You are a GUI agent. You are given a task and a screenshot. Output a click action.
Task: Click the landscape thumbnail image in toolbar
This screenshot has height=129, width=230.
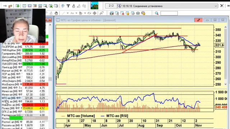point(94,6)
